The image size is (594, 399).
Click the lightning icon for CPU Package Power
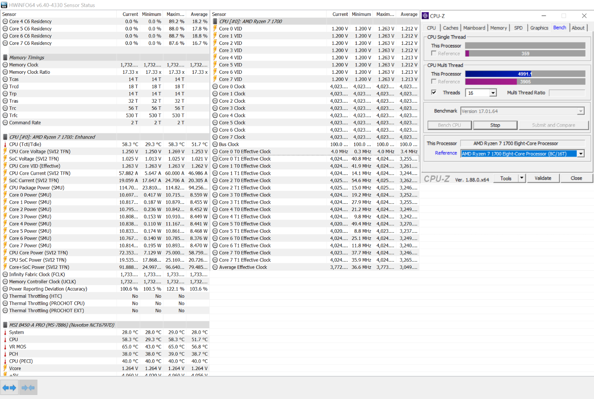(x=5, y=188)
